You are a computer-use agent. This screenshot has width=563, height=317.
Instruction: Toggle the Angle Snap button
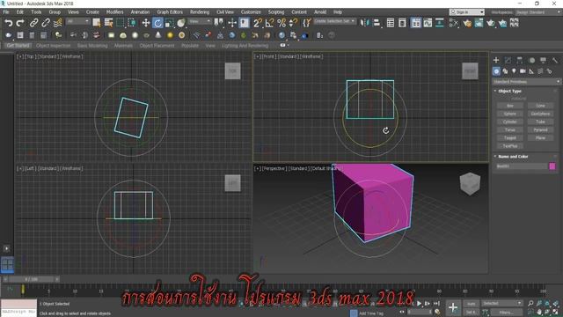point(269,23)
